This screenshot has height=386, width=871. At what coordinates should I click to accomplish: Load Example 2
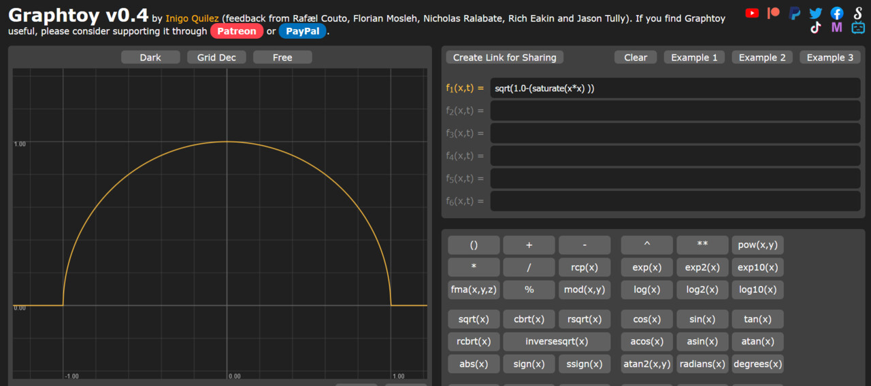click(x=762, y=57)
